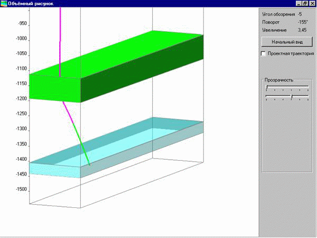
Task: Close the Объёмный рисунок window
Action: pyautogui.click(x=313, y=3)
